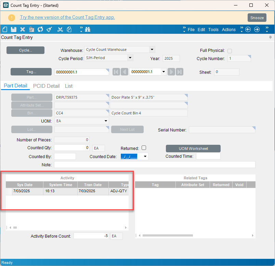This screenshot has height=266, width=275.
Task: Click the yellow warning icon in the banner
Action: point(12,17)
